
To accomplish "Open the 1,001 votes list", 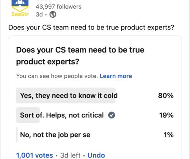I will coord(34,155).
